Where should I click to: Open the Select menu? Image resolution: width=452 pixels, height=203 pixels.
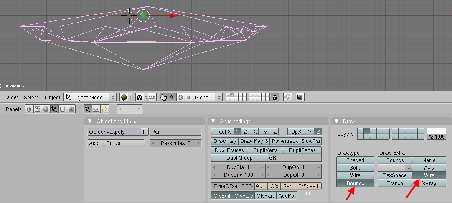[x=31, y=97]
